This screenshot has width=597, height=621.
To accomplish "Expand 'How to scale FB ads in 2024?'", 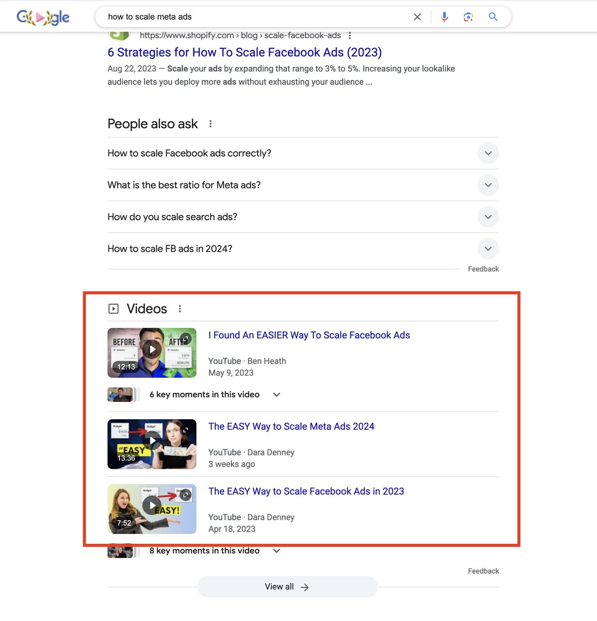I will [x=303, y=249].
